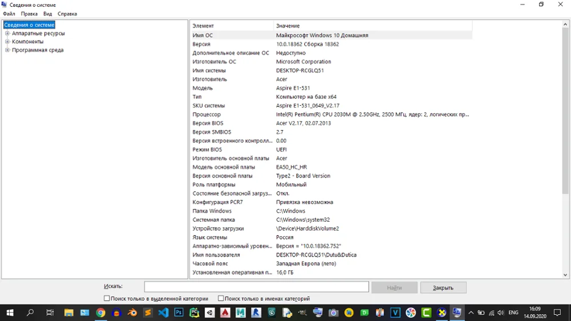
Task: Open the green D taskbar icon
Action: coord(364,312)
